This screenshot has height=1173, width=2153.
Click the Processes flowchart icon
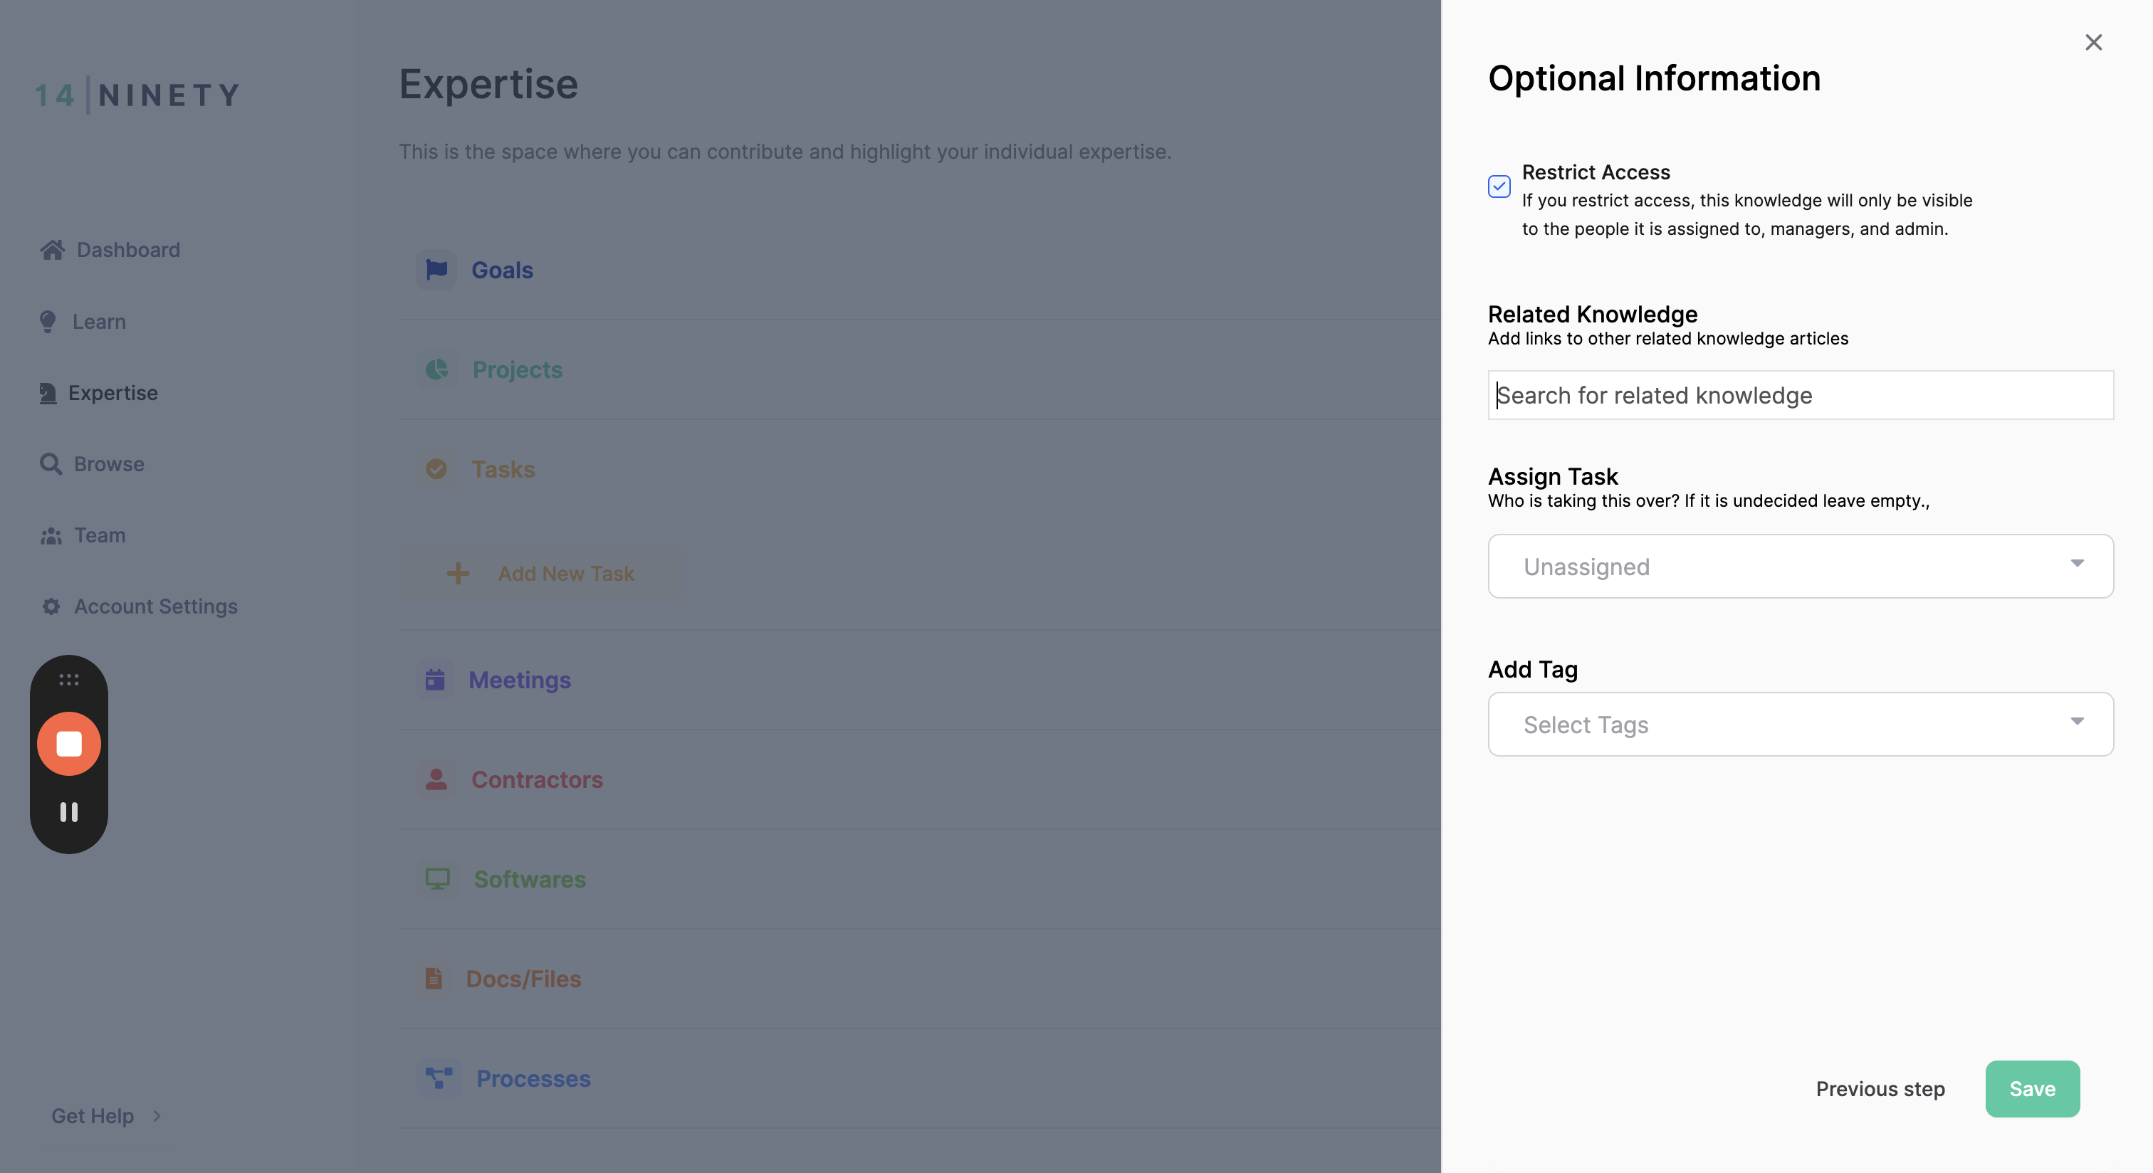[x=439, y=1078]
